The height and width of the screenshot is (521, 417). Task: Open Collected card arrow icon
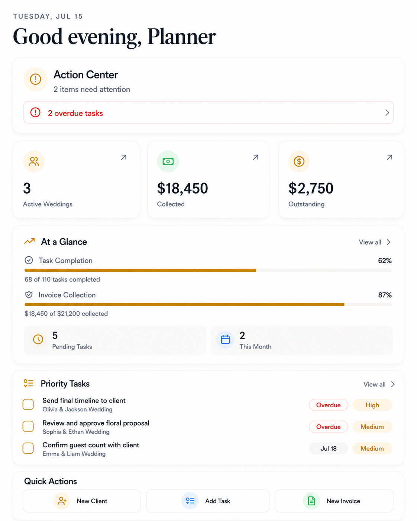click(x=256, y=158)
